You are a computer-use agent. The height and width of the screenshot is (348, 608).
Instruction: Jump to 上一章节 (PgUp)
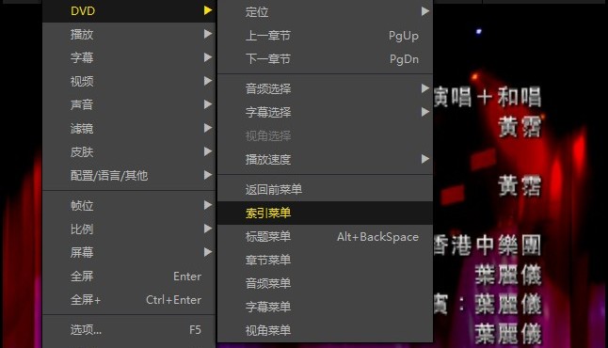[325, 36]
